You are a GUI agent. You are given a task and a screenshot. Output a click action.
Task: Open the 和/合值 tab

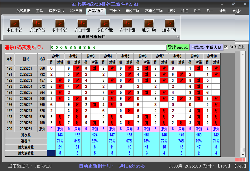pos(76,11)
